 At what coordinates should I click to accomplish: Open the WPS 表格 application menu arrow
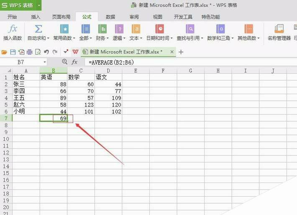[x=39, y=5]
